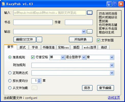Switch to the 版式 tab
This screenshot has width=125, height=102.
click(22, 47)
